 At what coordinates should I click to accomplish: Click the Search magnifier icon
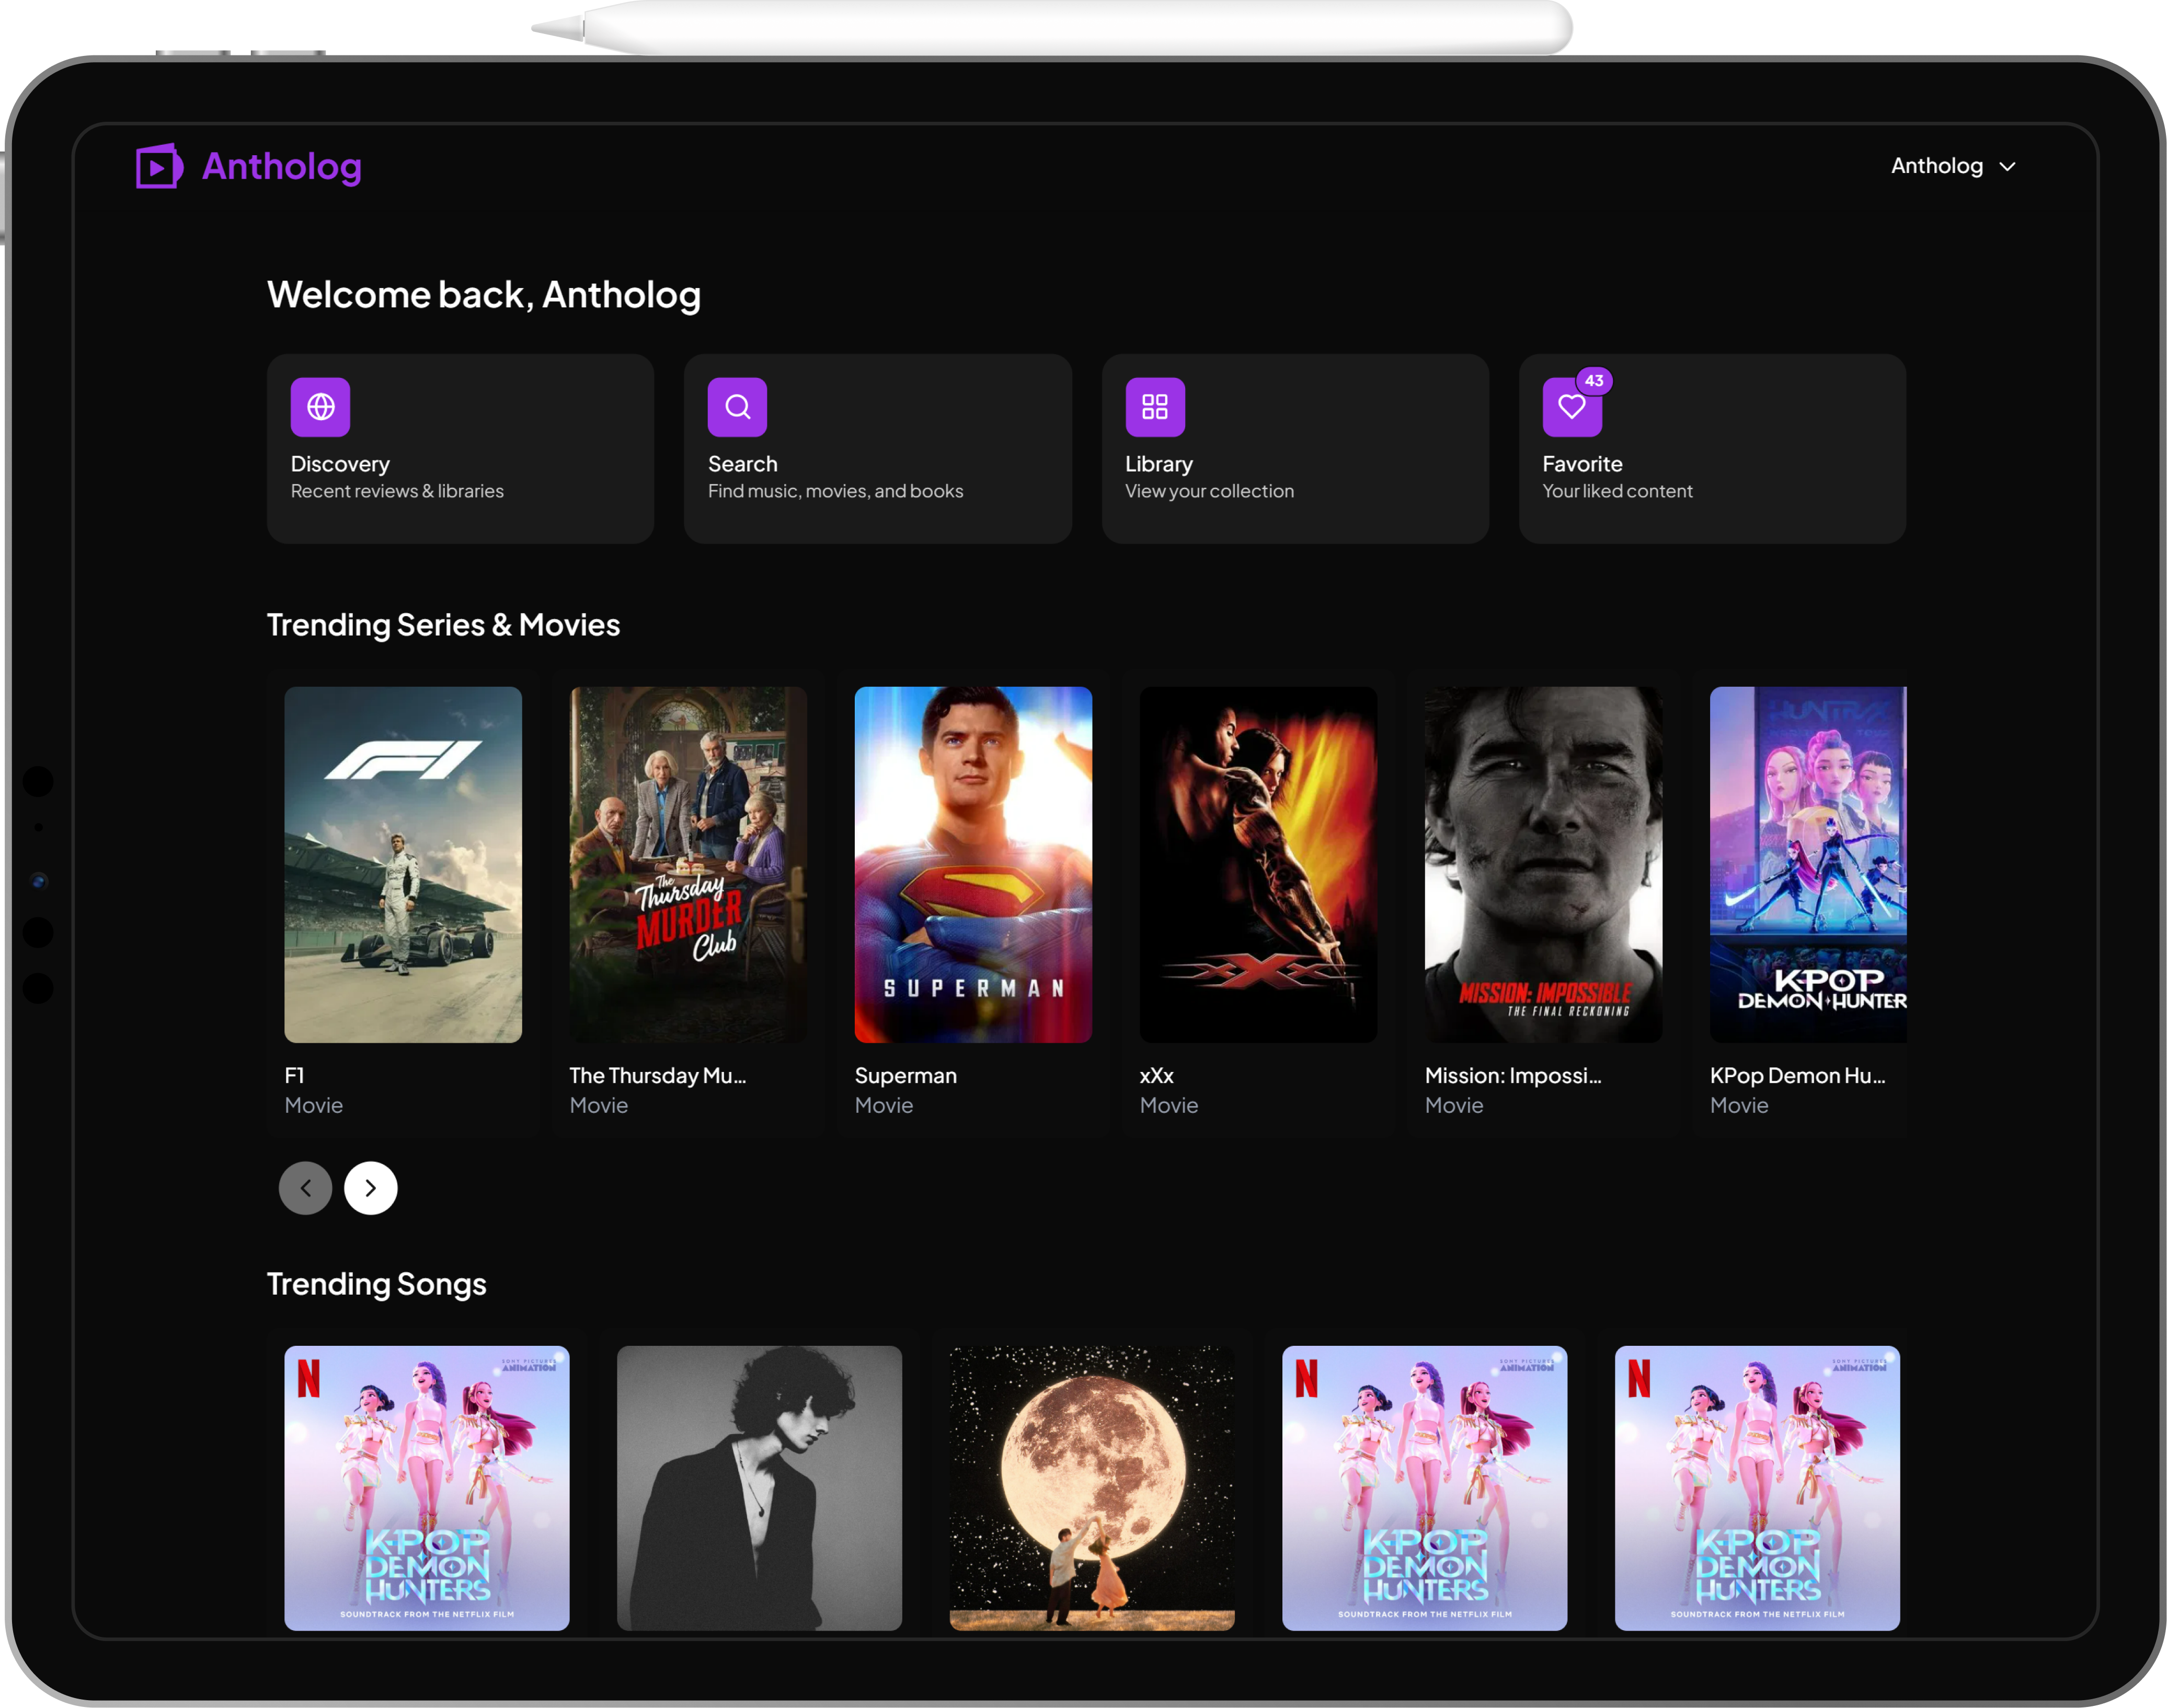click(737, 407)
